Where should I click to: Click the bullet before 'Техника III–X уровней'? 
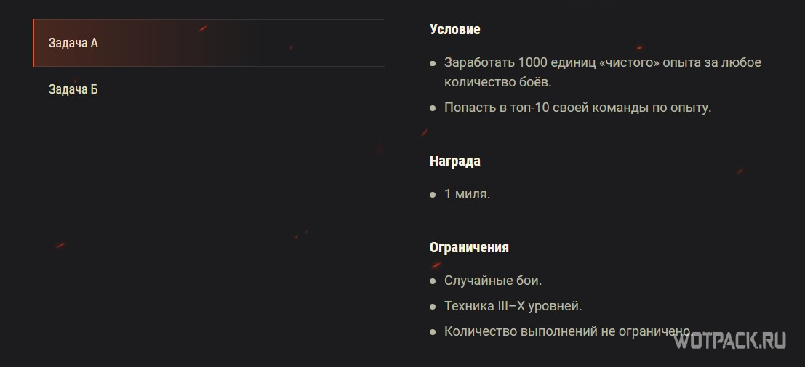pyautogui.click(x=433, y=307)
